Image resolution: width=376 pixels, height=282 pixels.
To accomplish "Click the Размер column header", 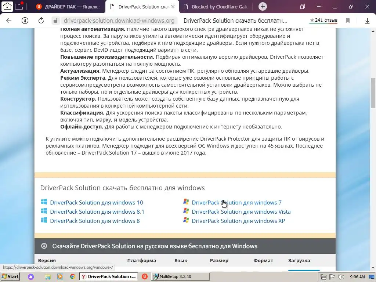I will (219, 260).
